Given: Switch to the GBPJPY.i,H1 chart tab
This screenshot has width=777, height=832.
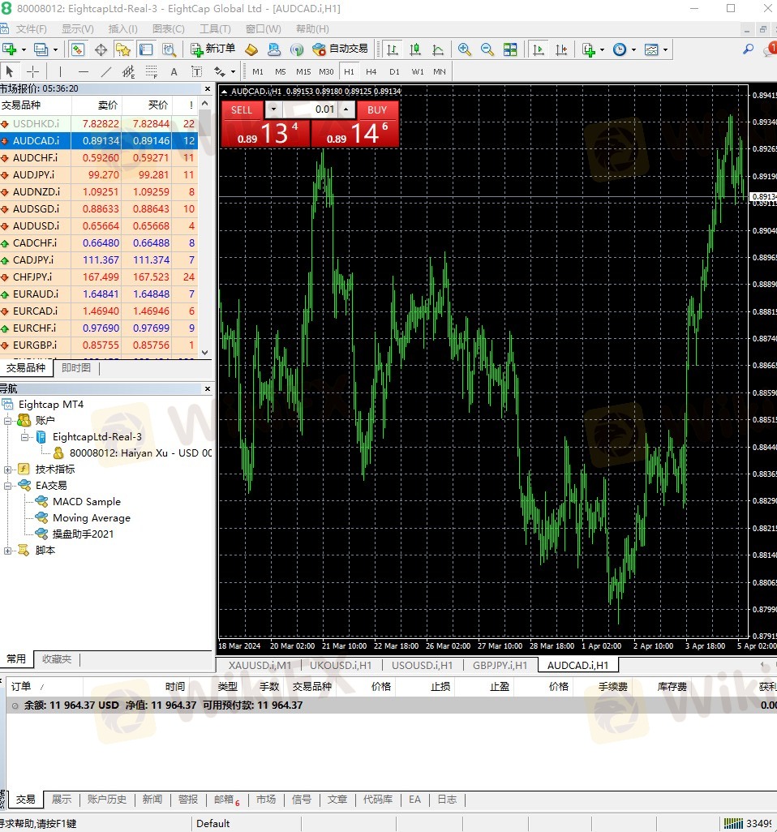Looking at the screenshot, I should click(500, 665).
